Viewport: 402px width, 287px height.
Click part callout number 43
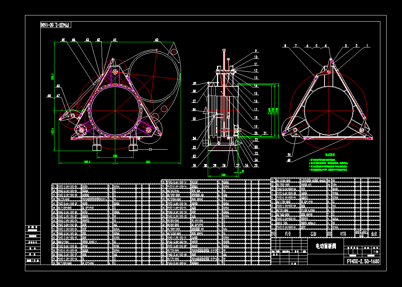click(x=87, y=40)
